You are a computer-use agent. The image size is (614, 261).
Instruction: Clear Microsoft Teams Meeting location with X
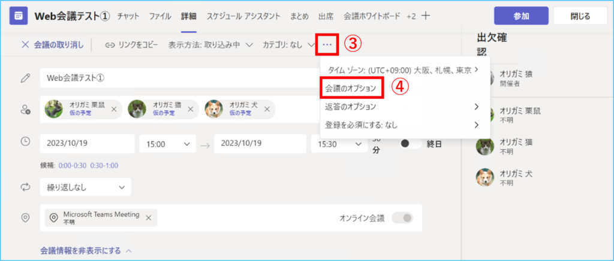click(x=148, y=217)
